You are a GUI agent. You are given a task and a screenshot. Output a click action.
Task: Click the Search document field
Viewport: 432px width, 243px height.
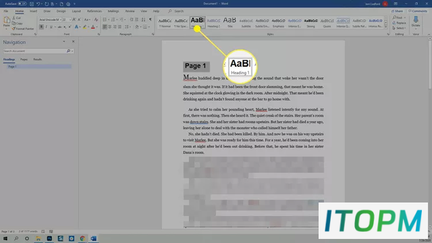pyautogui.click(x=34, y=51)
